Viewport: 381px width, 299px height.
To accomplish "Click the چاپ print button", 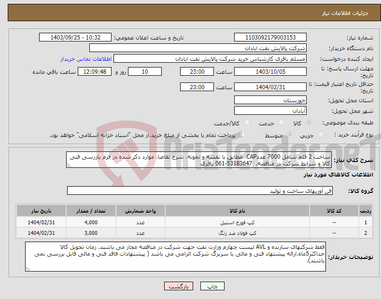I will (x=212, y=286).
